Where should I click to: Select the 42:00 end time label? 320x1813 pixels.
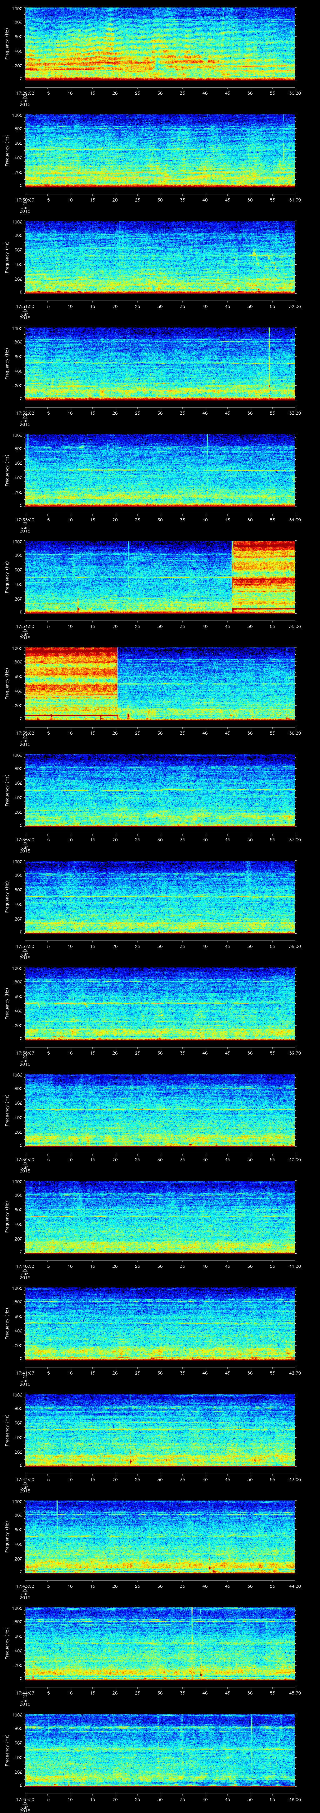295,1373
